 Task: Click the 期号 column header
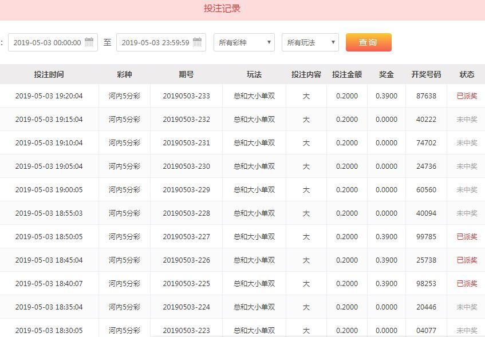[186, 74]
